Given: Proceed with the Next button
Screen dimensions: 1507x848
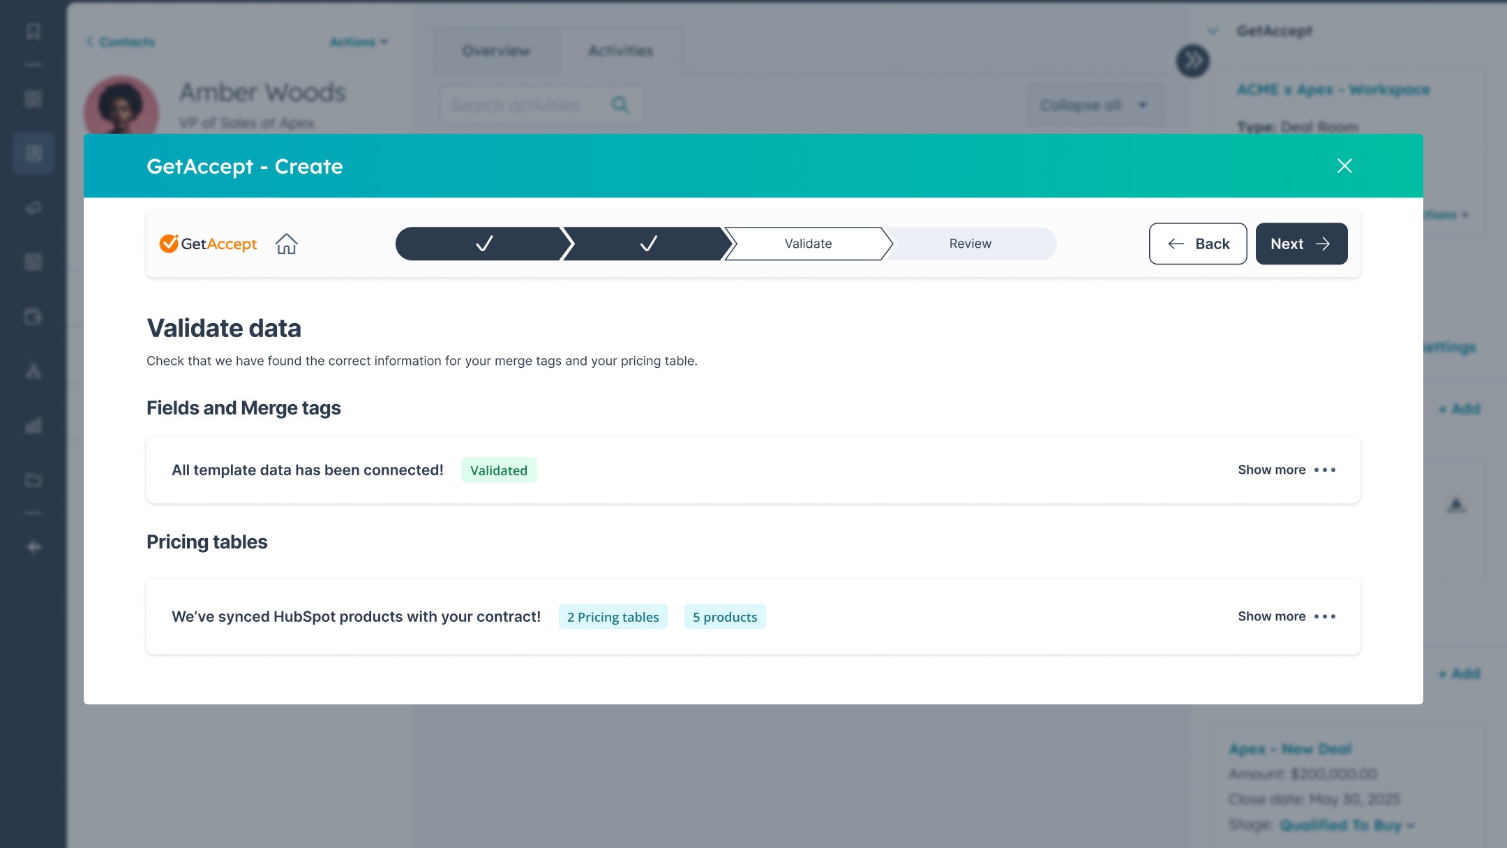Looking at the screenshot, I should 1300,244.
